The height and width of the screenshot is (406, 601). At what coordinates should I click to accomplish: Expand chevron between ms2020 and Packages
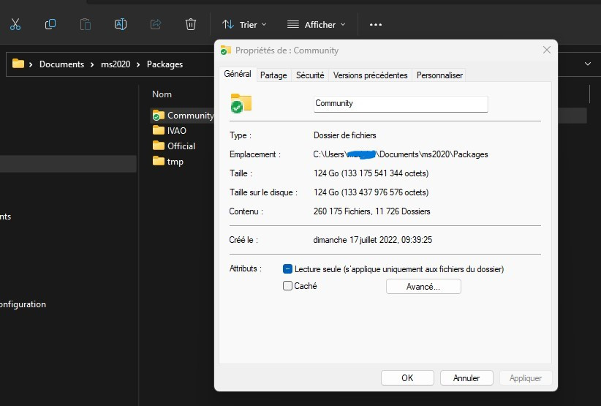[138, 64]
